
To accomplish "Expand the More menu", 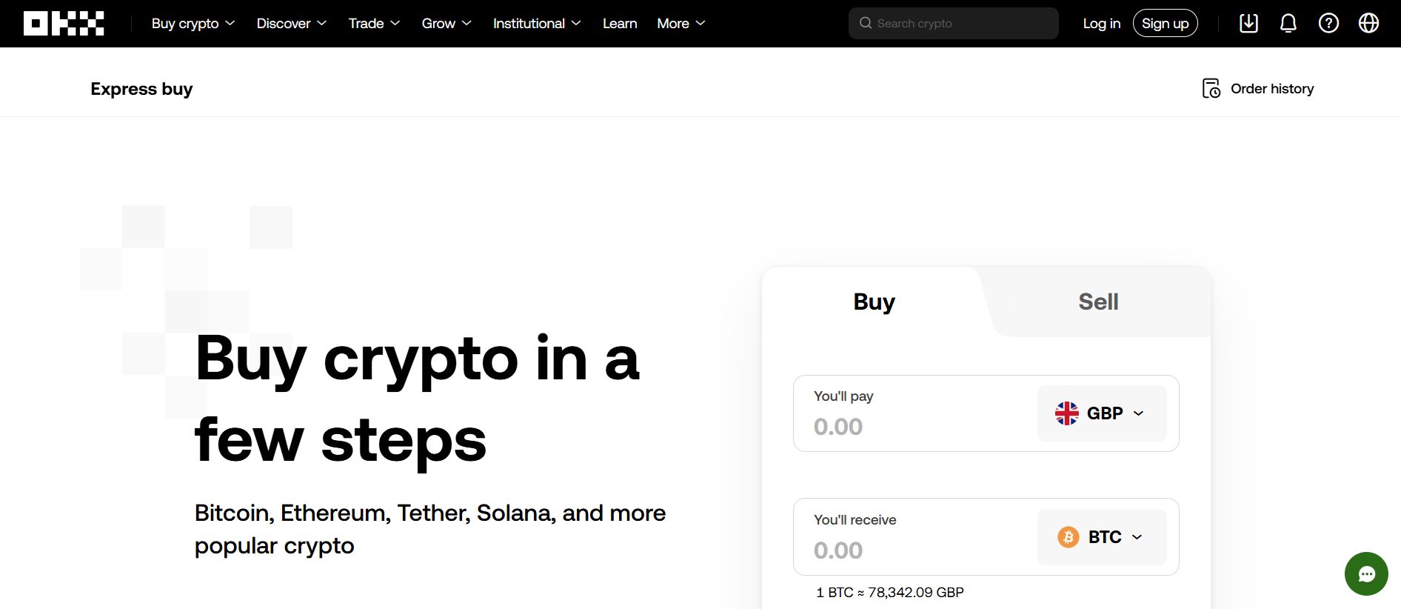I will [x=681, y=24].
